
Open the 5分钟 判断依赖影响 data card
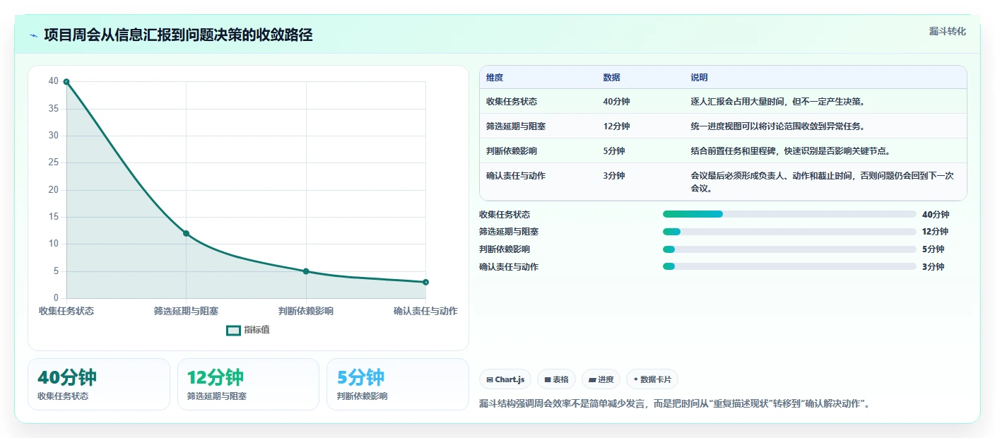click(x=398, y=384)
